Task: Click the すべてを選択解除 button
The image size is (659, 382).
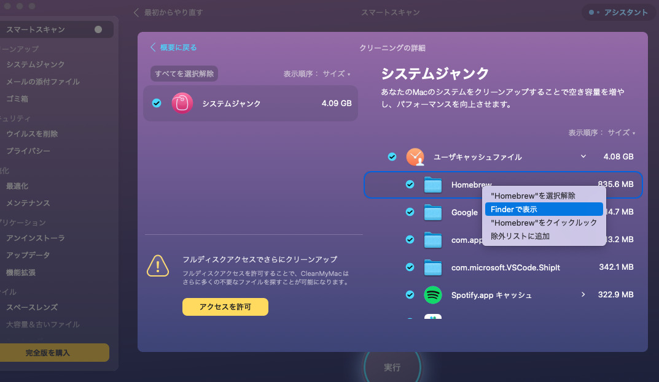Action: pyautogui.click(x=184, y=74)
